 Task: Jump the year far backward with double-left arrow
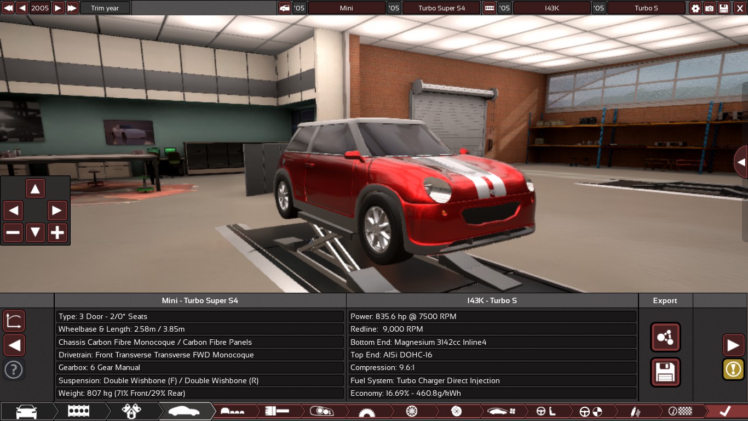pos(8,8)
